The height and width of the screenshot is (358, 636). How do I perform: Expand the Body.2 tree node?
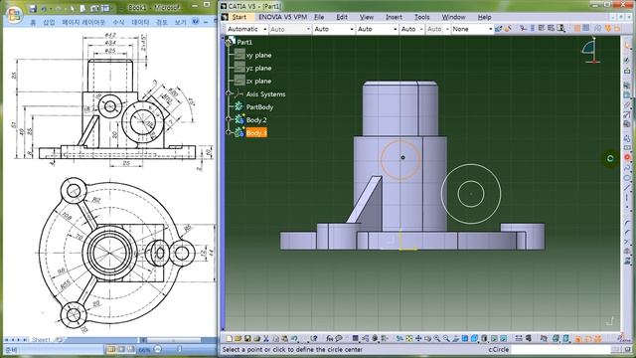(229, 119)
